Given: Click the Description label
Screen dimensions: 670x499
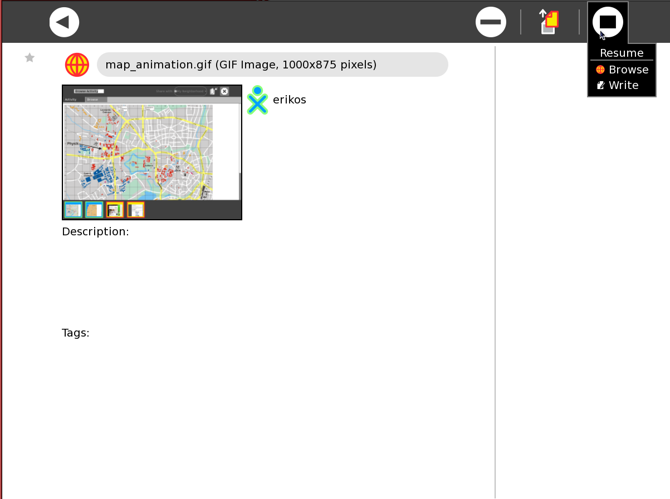Looking at the screenshot, I should click(x=95, y=232).
